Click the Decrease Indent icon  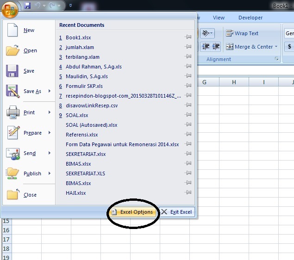[x=206, y=46]
